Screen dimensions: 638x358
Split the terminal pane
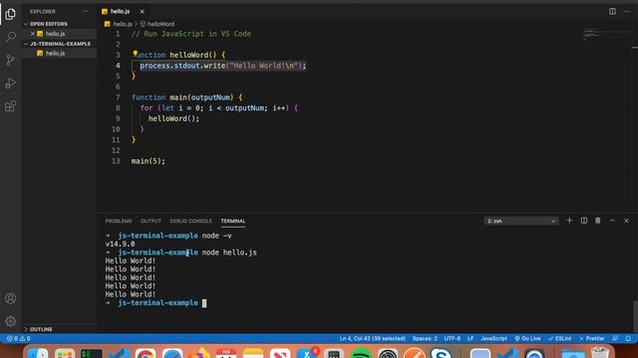(x=584, y=221)
